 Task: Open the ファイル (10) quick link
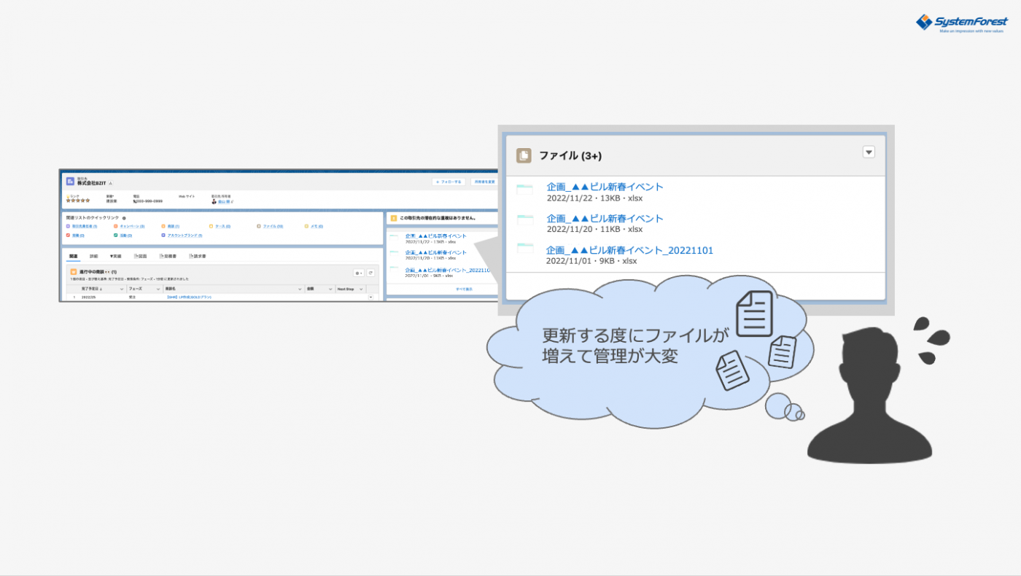(x=273, y=226)
